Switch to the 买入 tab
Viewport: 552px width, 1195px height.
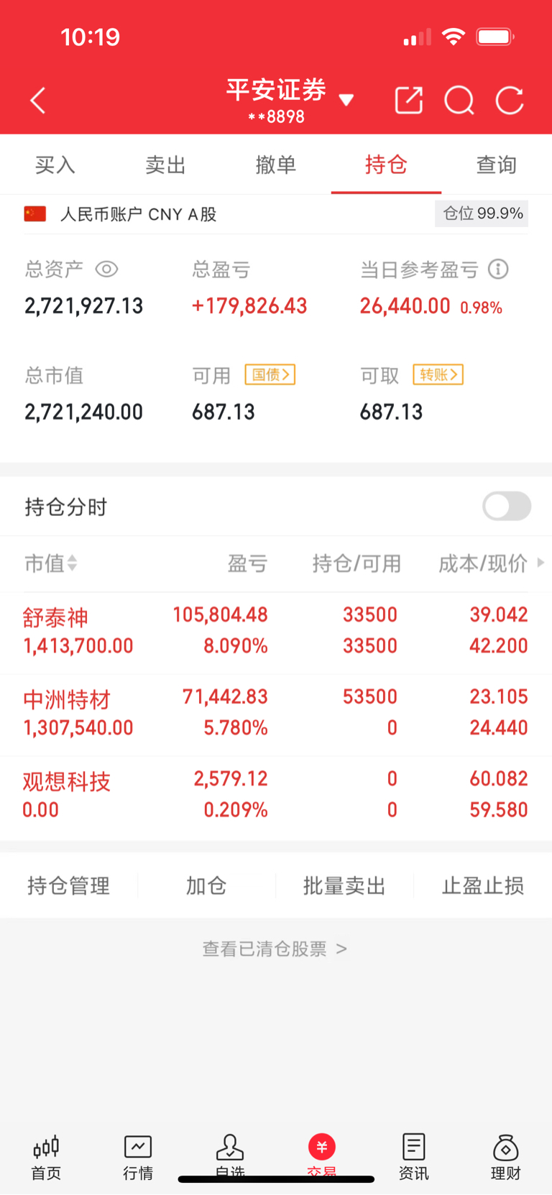pos(55,165)
